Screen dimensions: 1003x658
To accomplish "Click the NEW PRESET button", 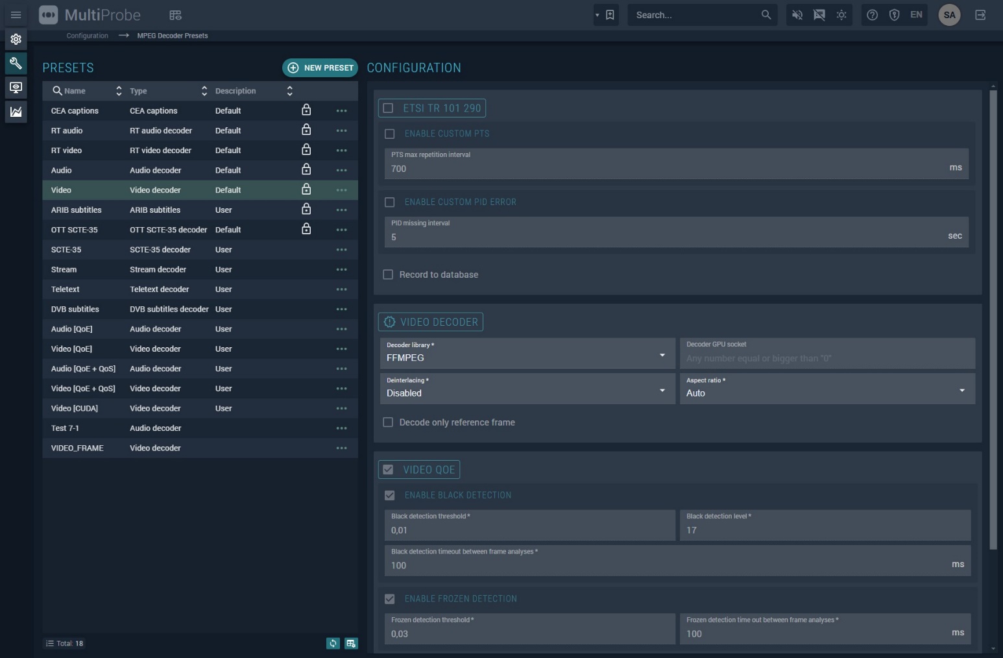I will pyautogui.click(x=320, y=67).
